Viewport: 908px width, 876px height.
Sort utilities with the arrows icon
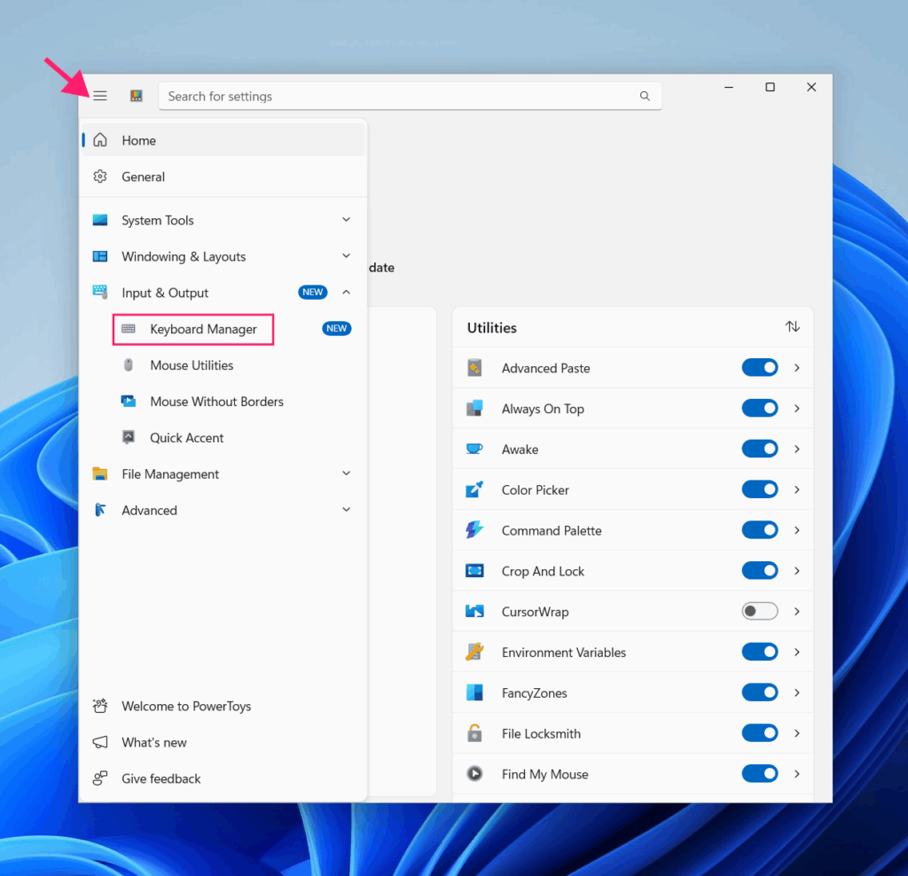point(793,326)
